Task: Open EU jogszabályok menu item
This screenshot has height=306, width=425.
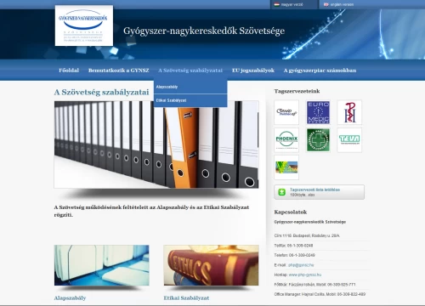Action: (253, 71)
